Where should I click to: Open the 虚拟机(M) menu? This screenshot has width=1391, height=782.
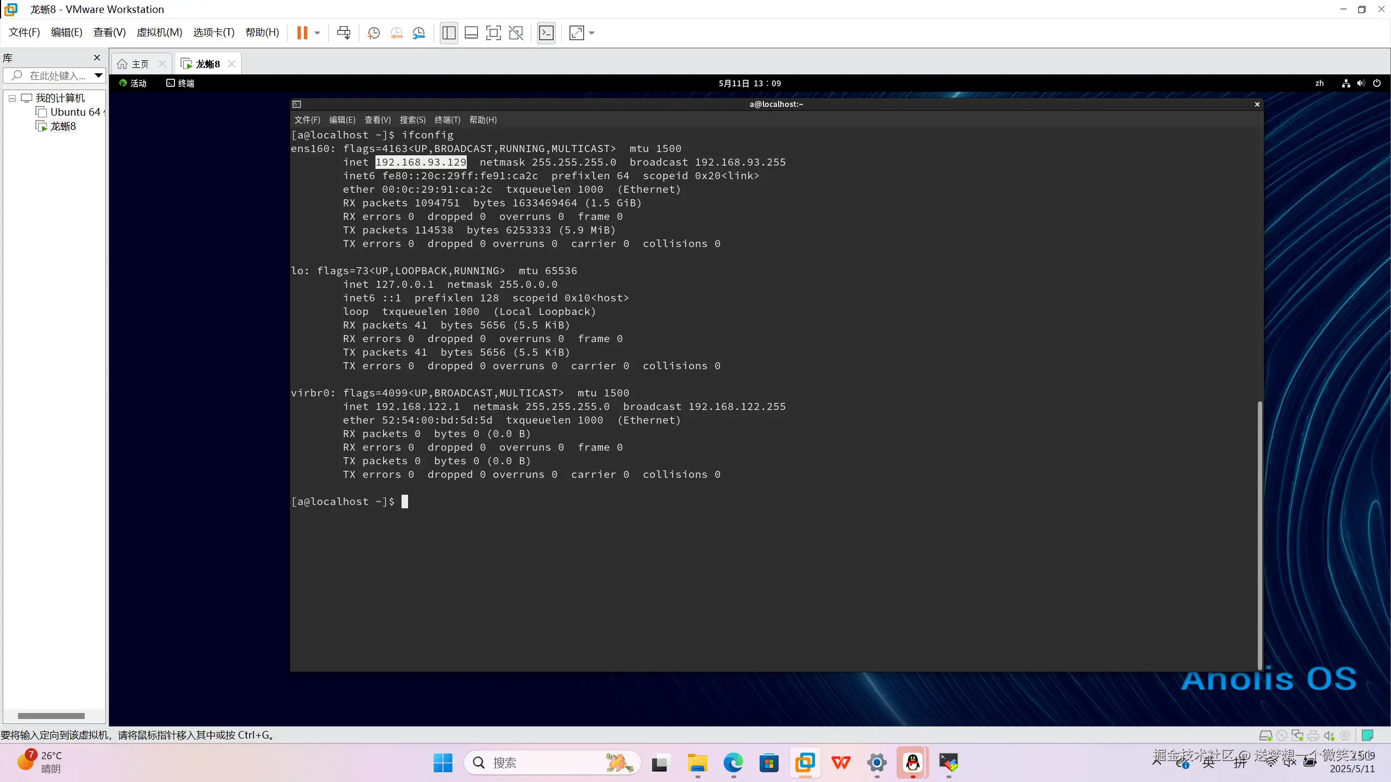click(159, 32)
